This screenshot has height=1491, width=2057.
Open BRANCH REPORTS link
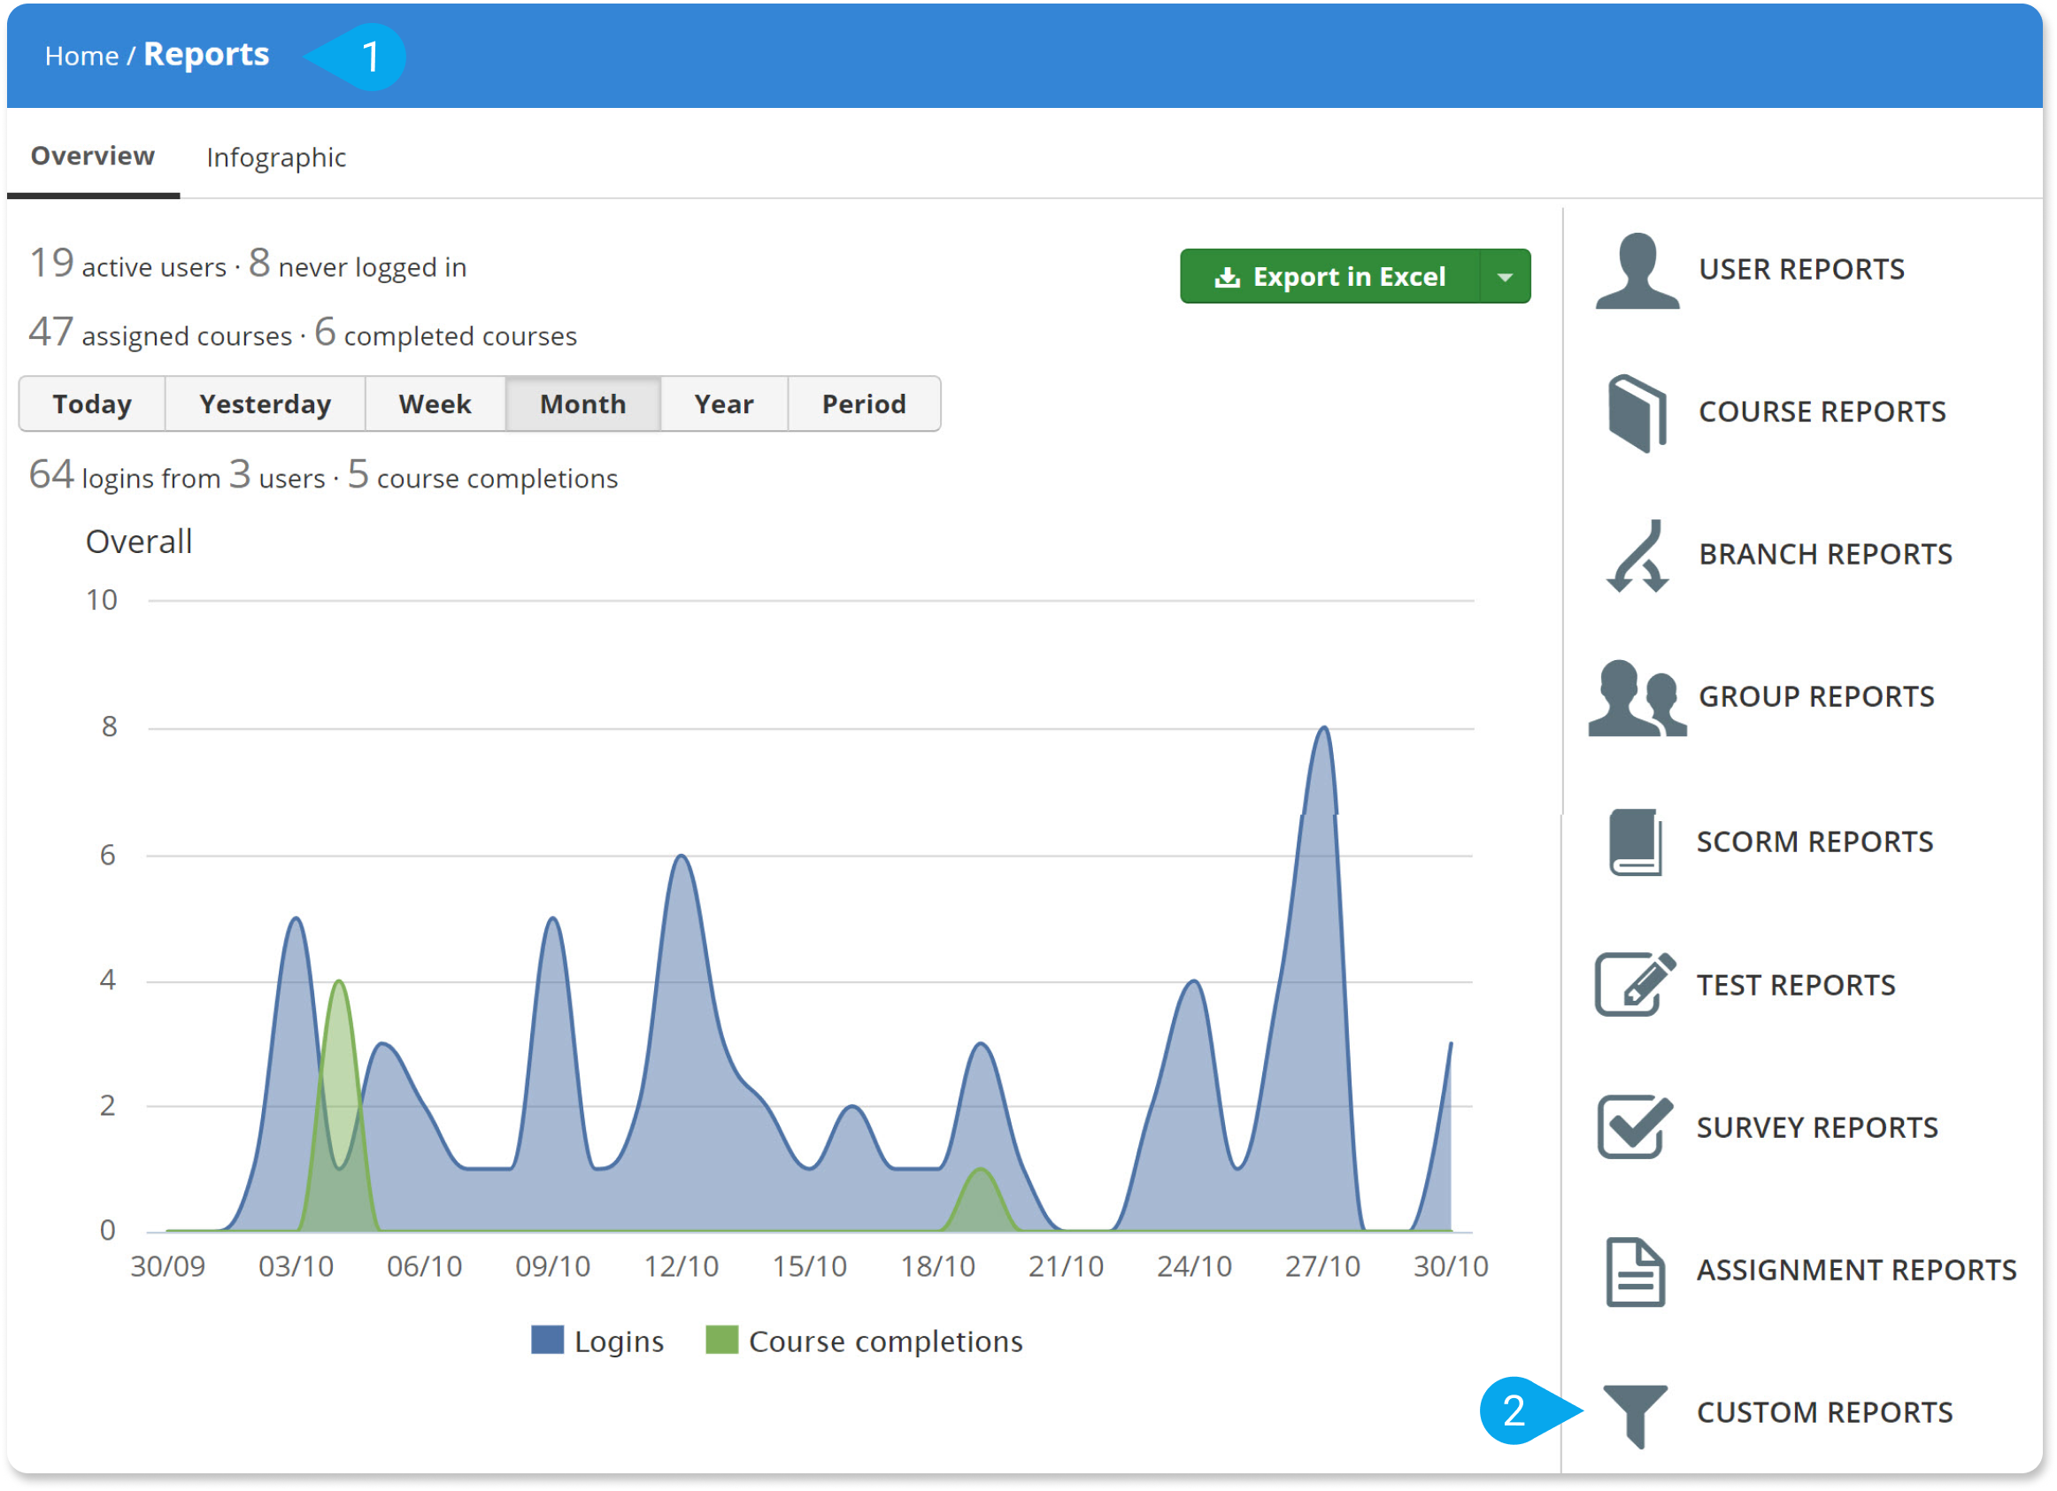point(1825,555)
